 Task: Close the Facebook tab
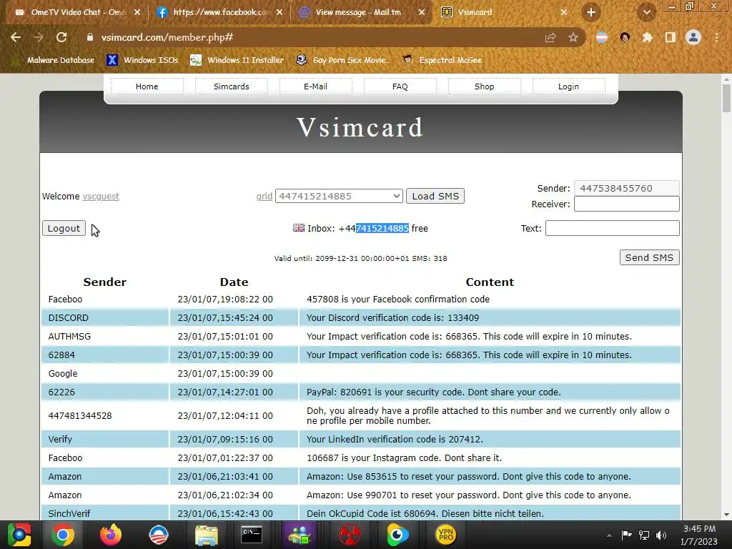pos(280,13)
